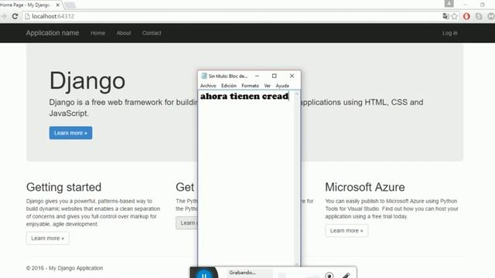
Task: Click Learn more under Microsoft Azure
Action: coord(346,230)
